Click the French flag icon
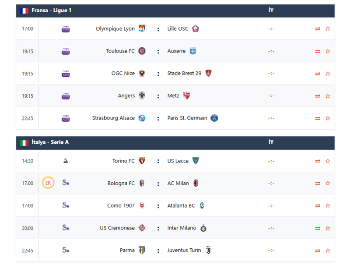Viewport: 350px width, 265px height. click(24, 11)
